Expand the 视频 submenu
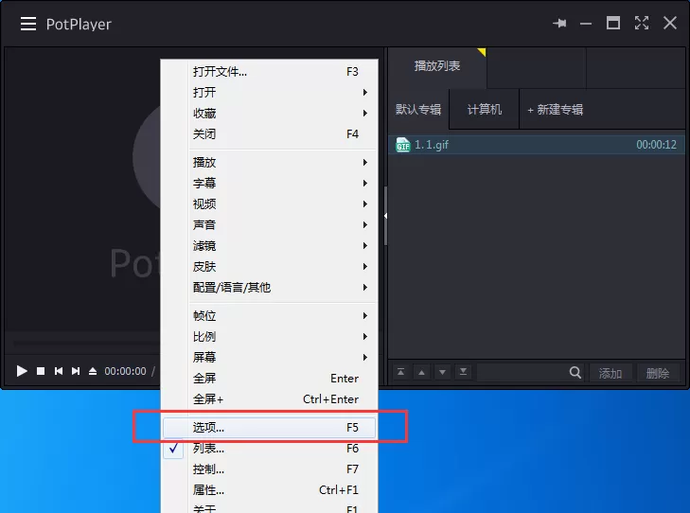This screenshot has width=690, height=513. (270, 203)
